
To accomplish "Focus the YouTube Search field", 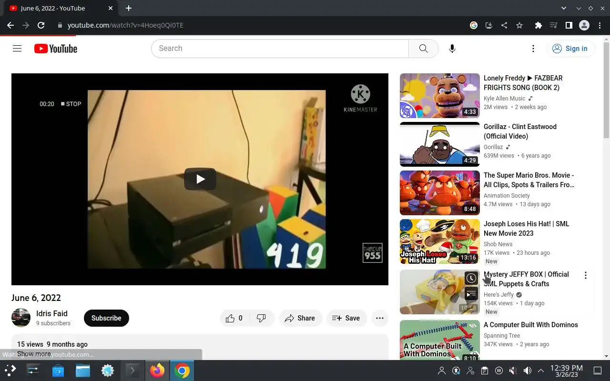I will tap(280, 49).
